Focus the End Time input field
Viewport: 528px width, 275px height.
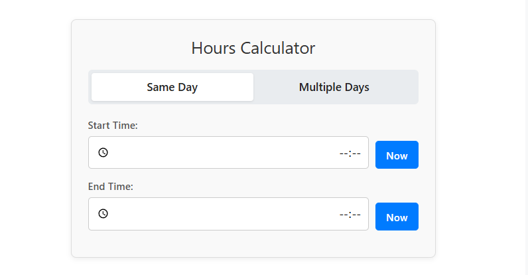pyautogui.click(x=226, y=214)
